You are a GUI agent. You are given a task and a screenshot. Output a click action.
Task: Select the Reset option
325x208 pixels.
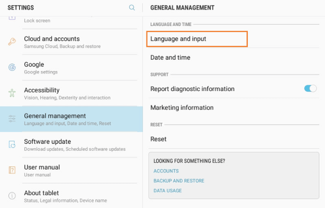159,139
